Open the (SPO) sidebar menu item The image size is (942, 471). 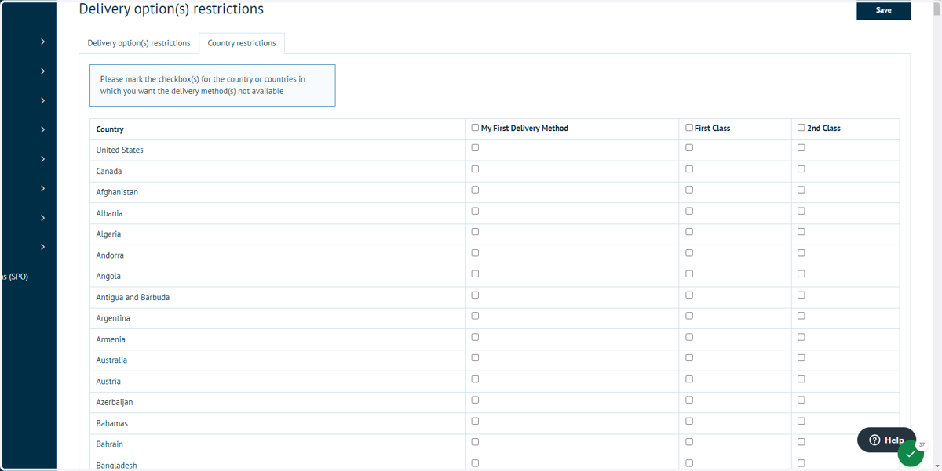click(x=14, y=277)
